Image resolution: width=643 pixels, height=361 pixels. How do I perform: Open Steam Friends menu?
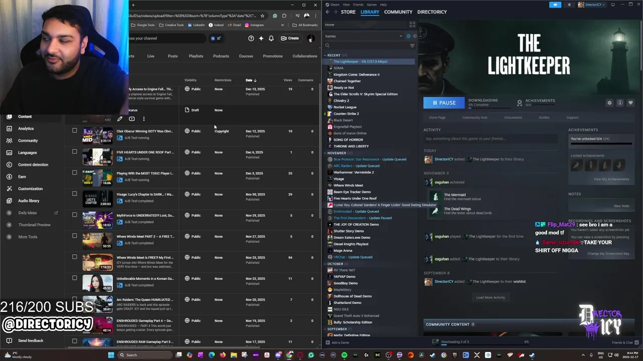pyautogui.click(x=358, y=5)
